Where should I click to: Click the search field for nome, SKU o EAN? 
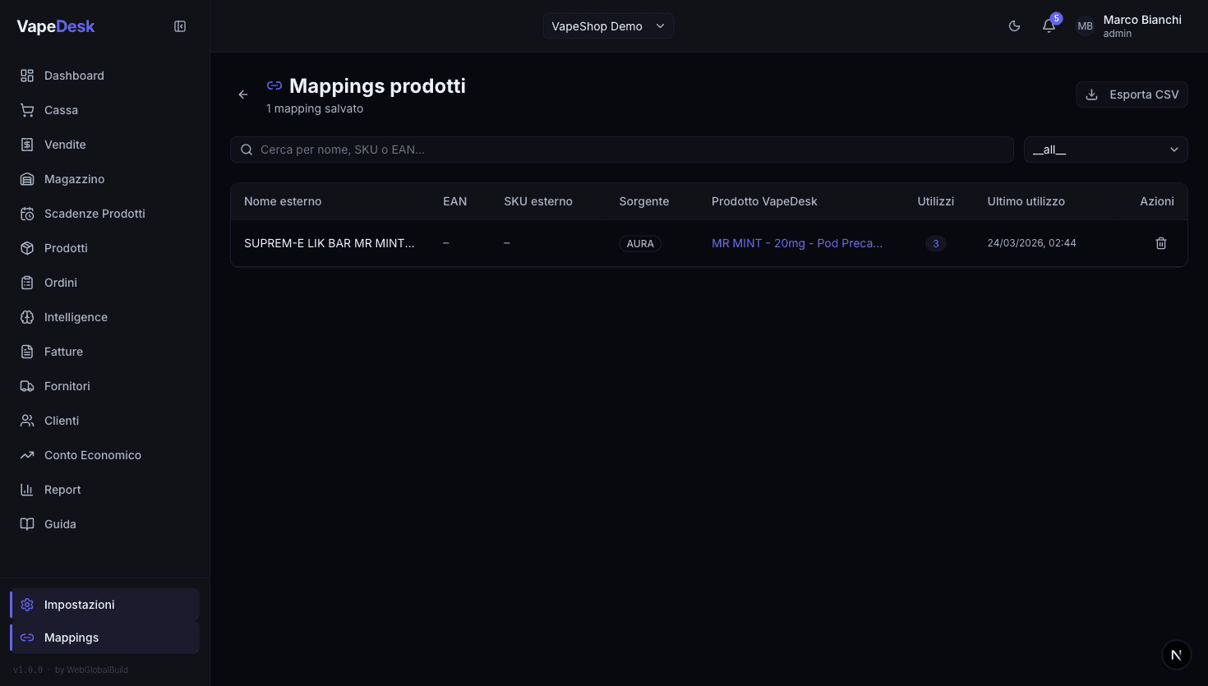click(621, 149)
